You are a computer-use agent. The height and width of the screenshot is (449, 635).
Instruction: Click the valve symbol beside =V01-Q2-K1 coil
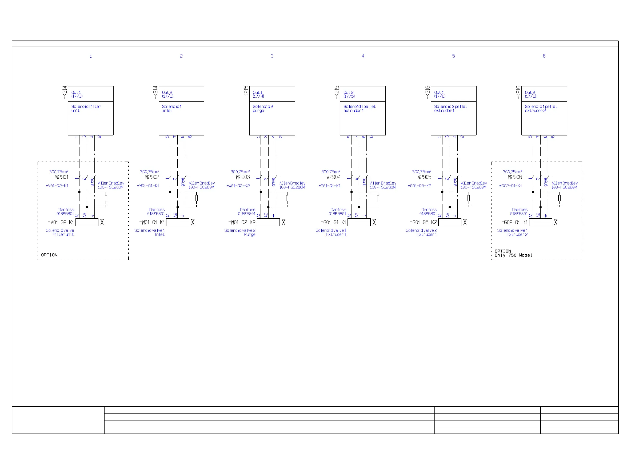point(102,222)
